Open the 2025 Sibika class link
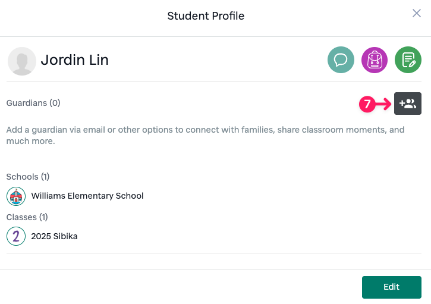 click(x=54, y=236)
